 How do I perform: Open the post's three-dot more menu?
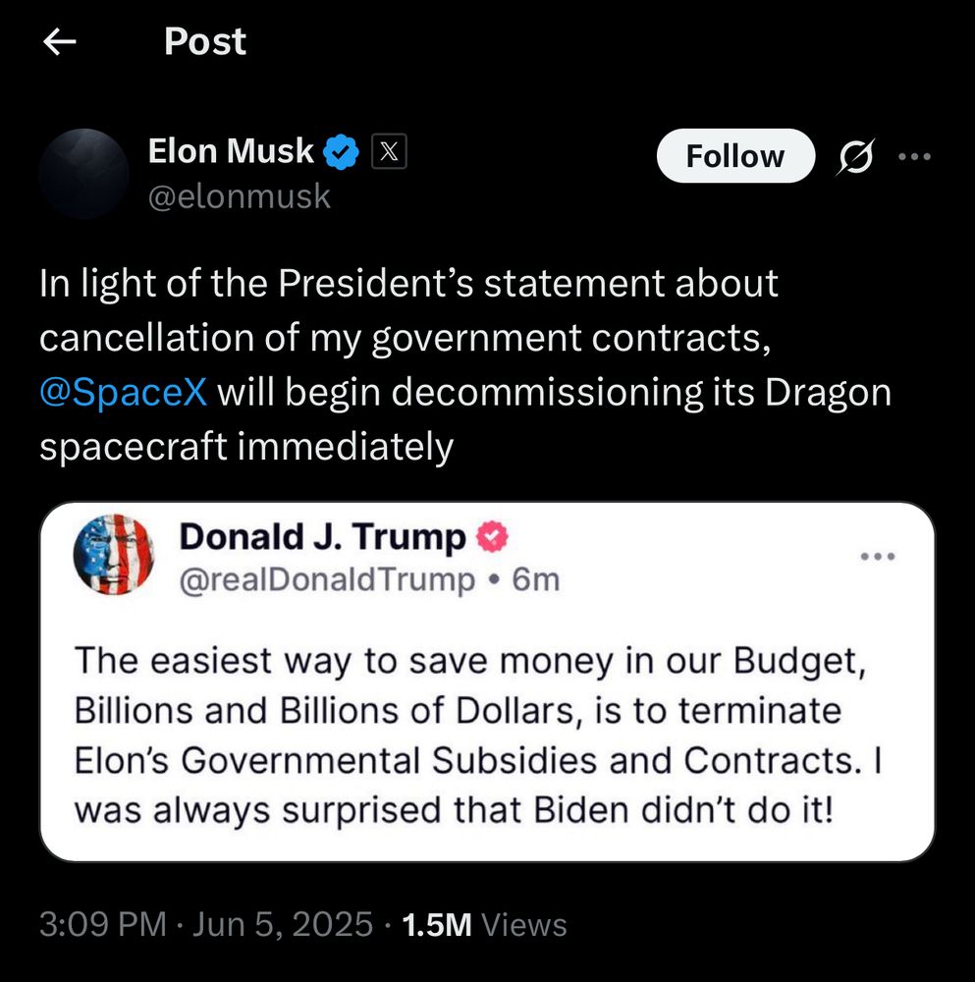914,156
